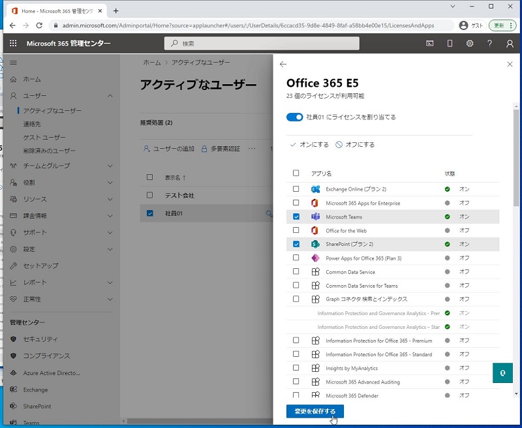This screenshot has width=522, height=428.
Task: Open 削除済みのユーザー in sidebar
Action: 50,151
